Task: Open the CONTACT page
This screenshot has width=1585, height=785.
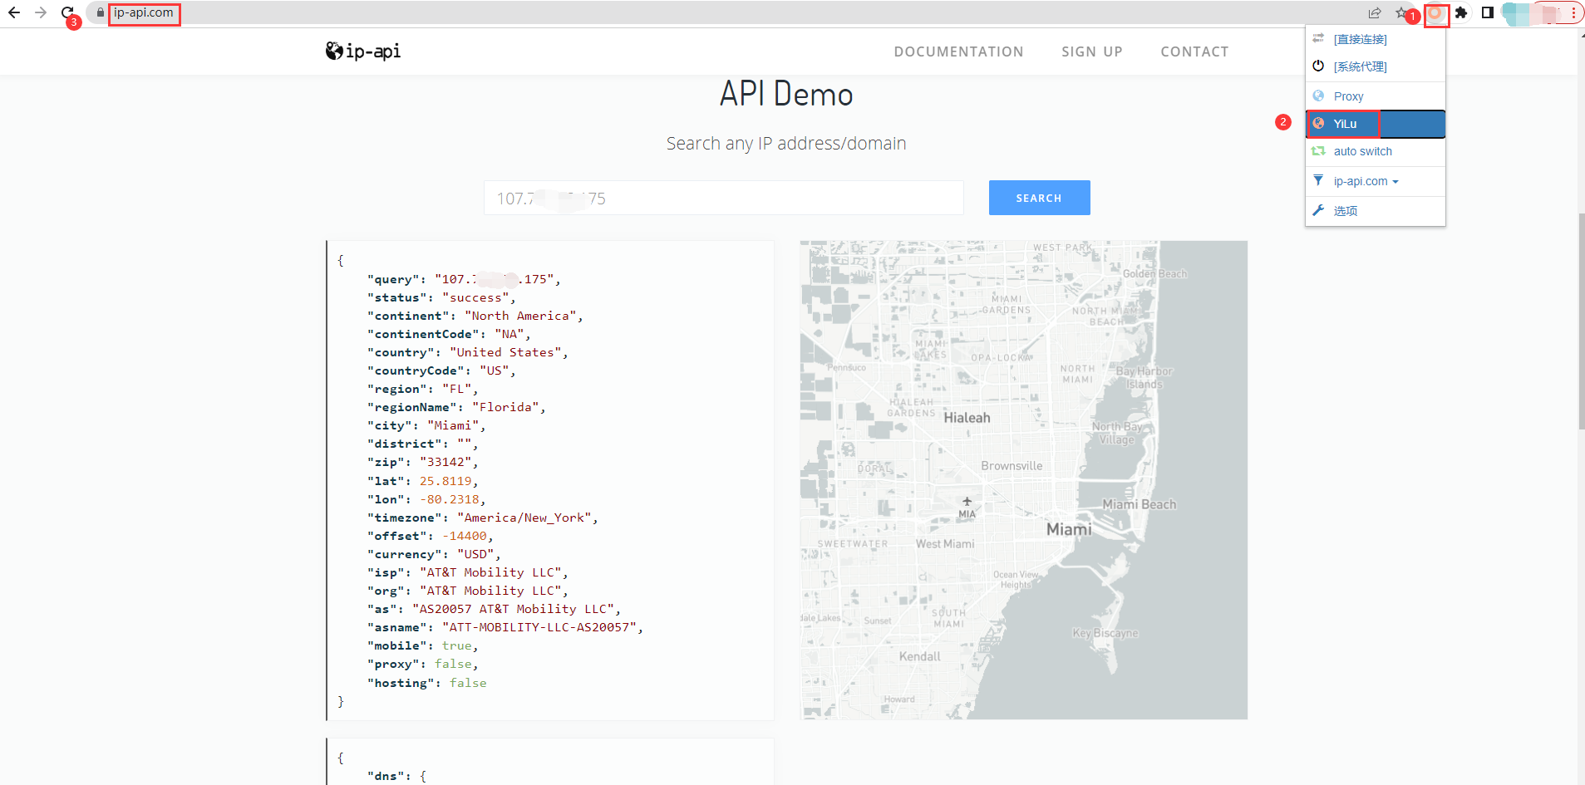Action: click(x=1194, y=52)
